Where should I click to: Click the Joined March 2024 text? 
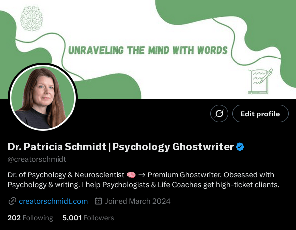(x=138, y=201)
